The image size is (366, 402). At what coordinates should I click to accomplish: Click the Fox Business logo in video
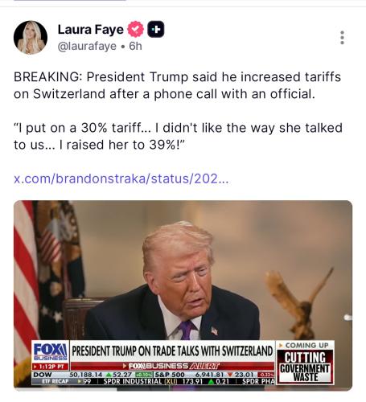click(51, 351)
